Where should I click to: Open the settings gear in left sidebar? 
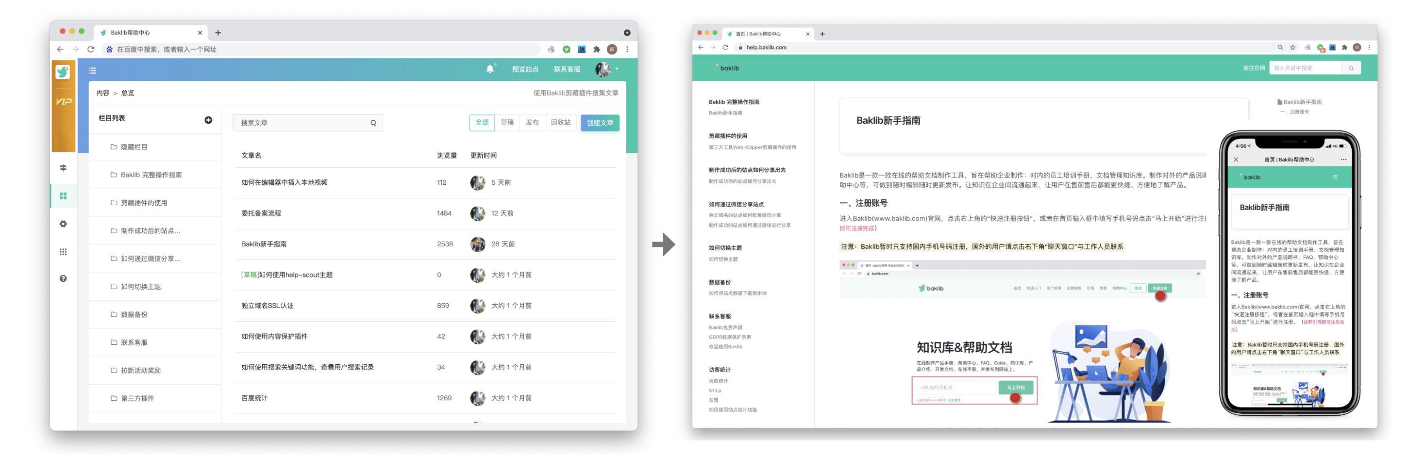(64, 224)
